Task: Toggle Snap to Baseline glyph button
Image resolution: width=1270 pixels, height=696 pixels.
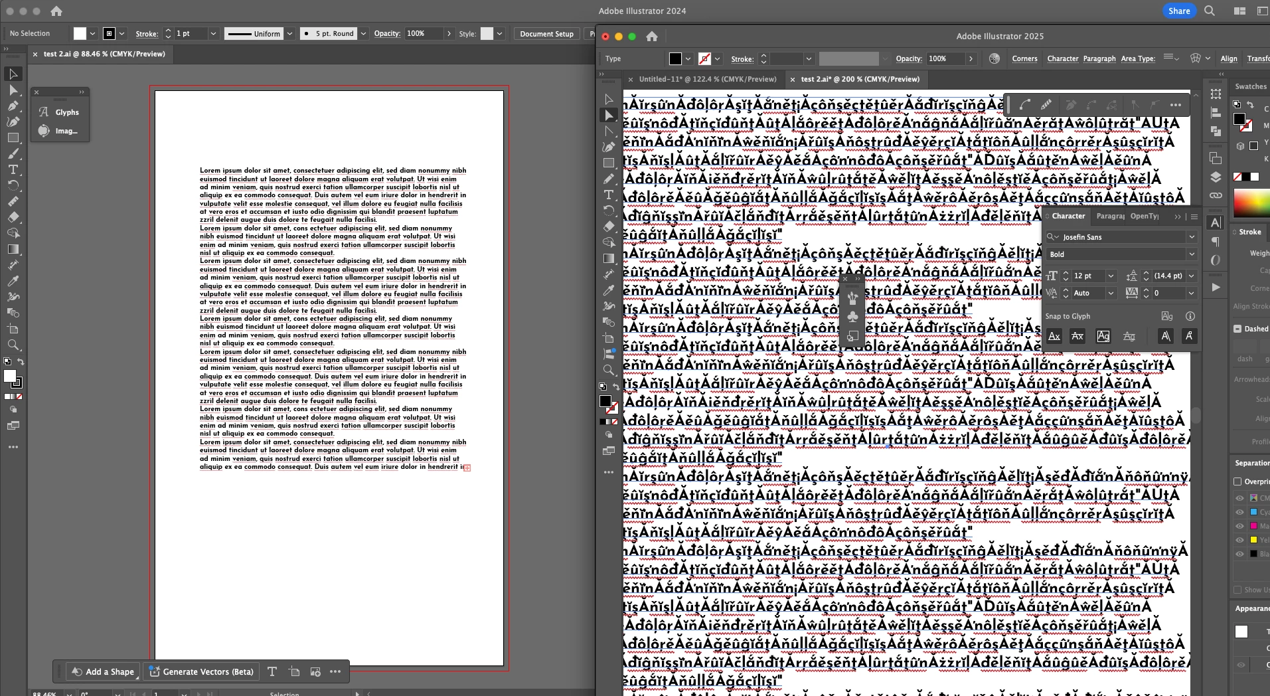Action: pyautogui.click(x=1054, y=336)
